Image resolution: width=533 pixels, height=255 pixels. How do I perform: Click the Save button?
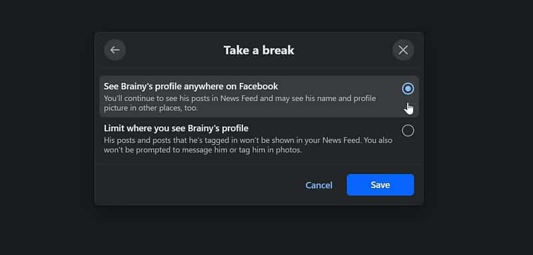[x=380, y=185]
